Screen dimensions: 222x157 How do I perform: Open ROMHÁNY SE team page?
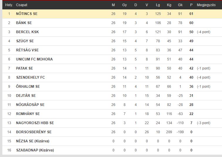(x=28, y=114)
